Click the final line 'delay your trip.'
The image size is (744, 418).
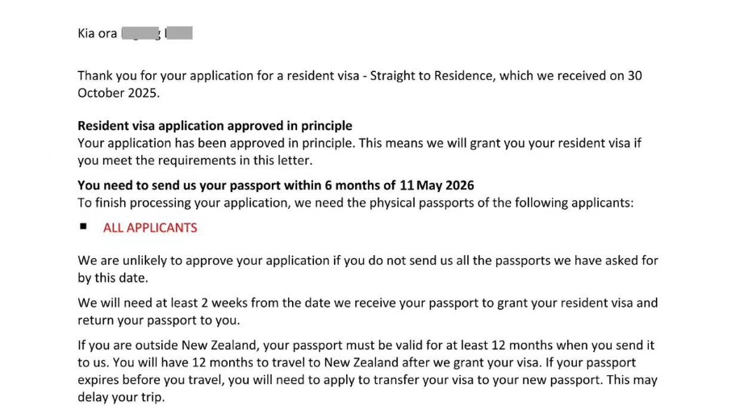pyautogui.click(x=122, y=398)
